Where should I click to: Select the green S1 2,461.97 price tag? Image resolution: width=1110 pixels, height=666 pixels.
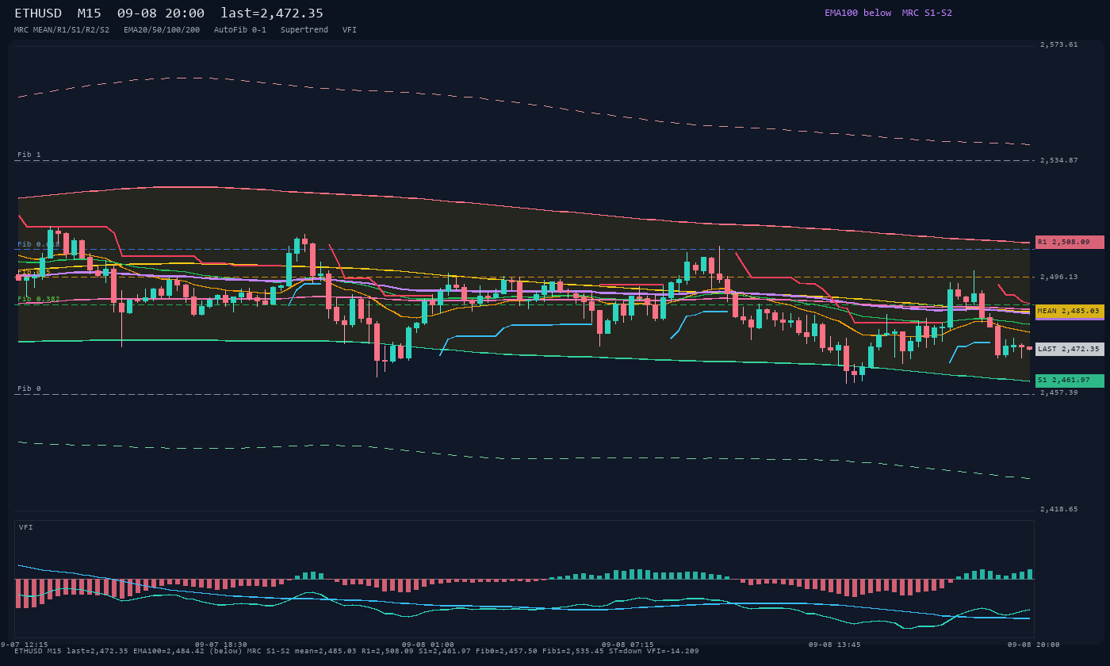point(1070,381)
